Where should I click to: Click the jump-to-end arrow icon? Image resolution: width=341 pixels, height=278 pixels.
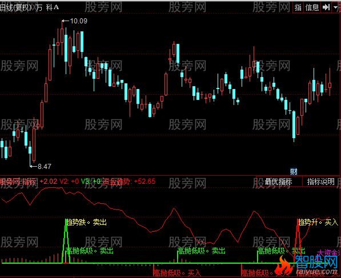pos(326,7)
